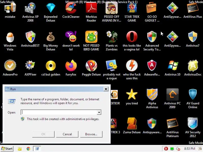
Task: Click the 'doesn't work lol' Yahoo icon
Action: [71, 36]
